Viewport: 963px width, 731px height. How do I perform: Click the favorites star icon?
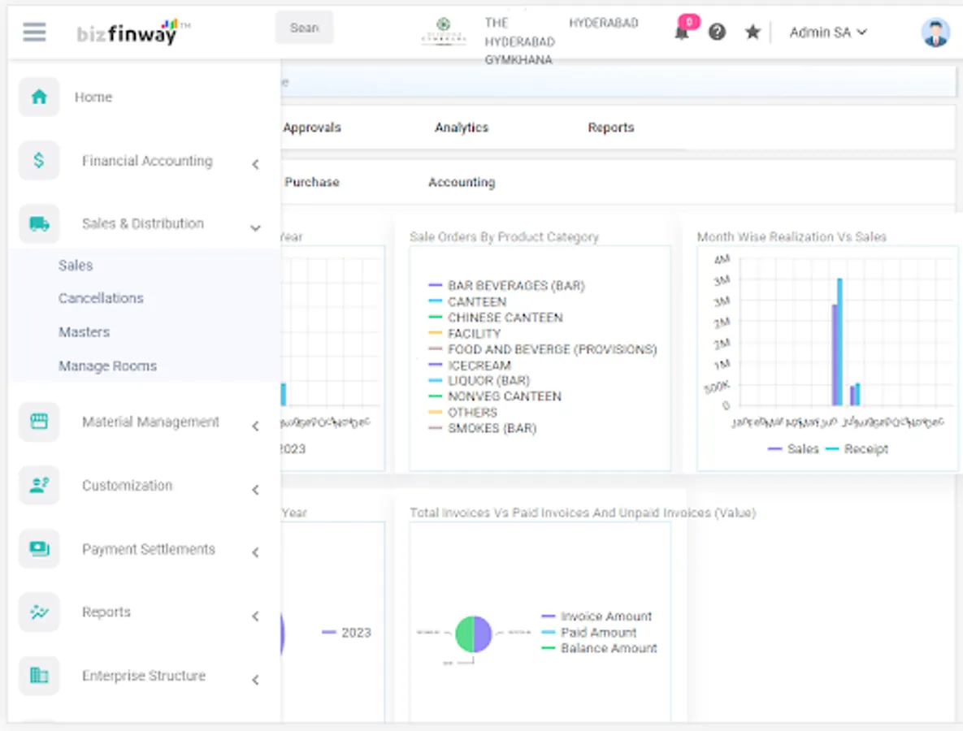tap(753, 32)
